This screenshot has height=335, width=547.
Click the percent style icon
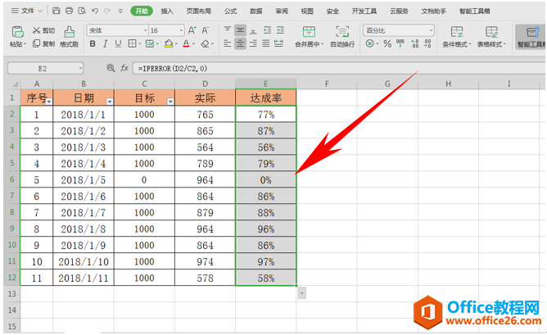(x=387, y=43)
